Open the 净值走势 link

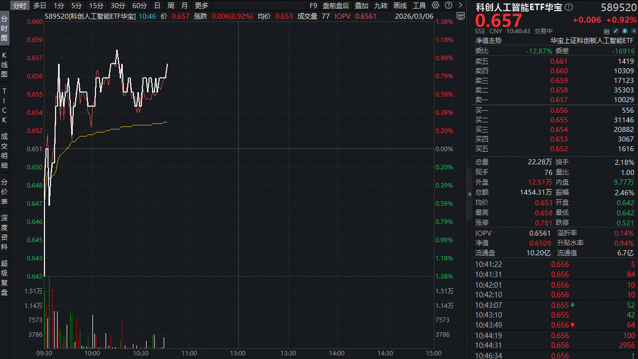coord(488,40)
